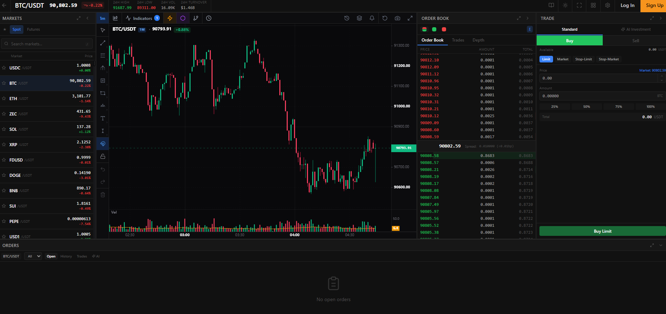666x314 pixels.
Task: Take a chart snapshot with the camera icon
Action: [397, 18]
